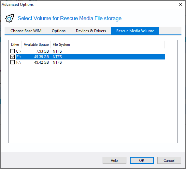Select the Rescue Media Volume tab
Screen dimensions: 186x169
pyautogui.click(x=135, y=31)
